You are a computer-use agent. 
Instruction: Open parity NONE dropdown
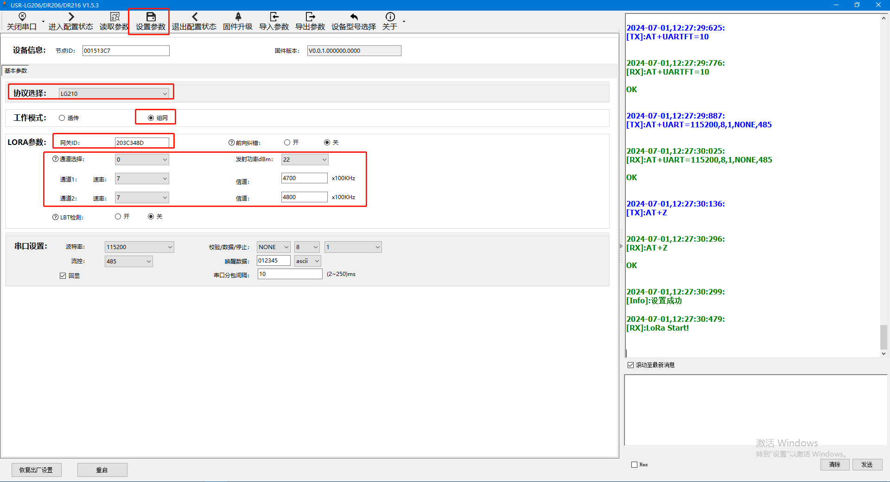pyautogui.click(x=273, y=247)
